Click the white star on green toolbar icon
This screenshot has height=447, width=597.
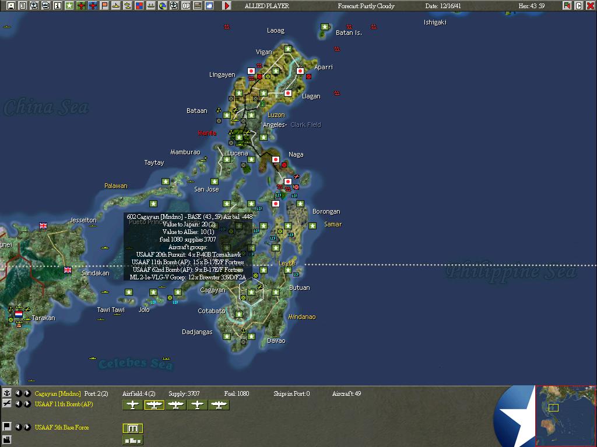[x=69, y=6]
